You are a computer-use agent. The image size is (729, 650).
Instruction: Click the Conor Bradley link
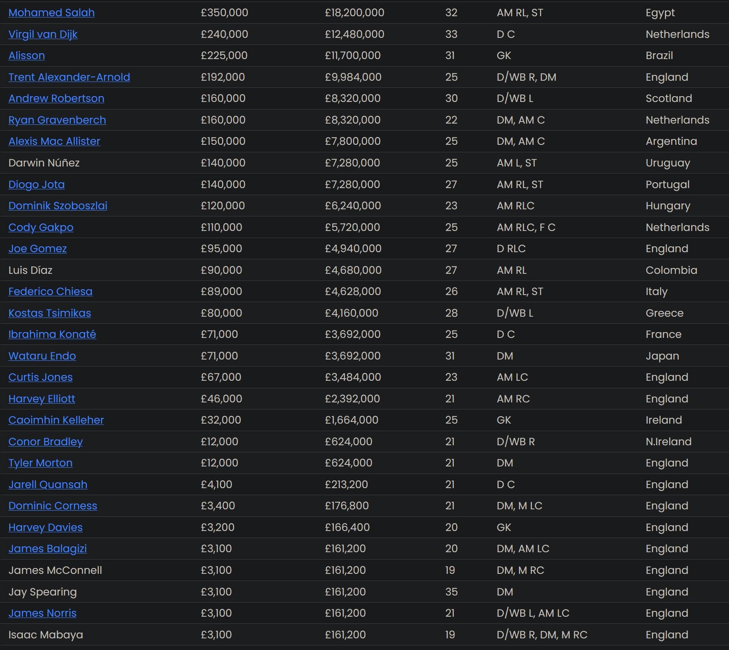(x=45, y=442)
